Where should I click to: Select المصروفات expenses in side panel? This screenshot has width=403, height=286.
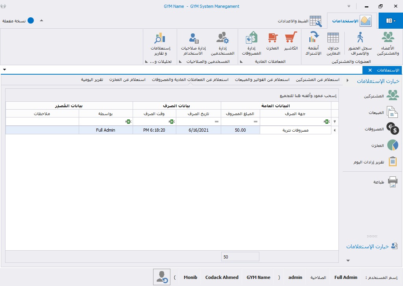[x=382, y=129]
